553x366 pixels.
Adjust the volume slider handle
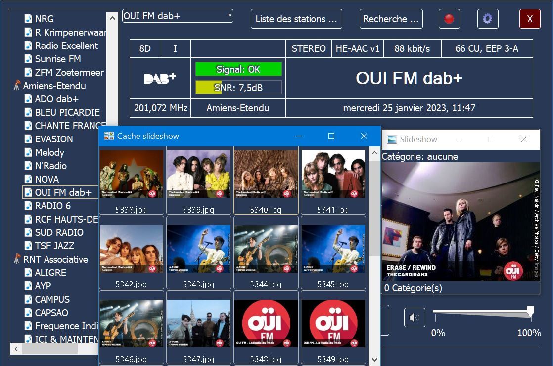[x=530, y=311]
